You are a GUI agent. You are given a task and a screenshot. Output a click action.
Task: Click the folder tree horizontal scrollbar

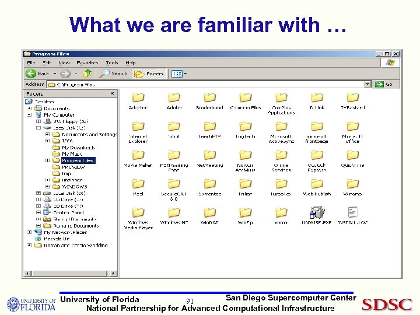69,274
